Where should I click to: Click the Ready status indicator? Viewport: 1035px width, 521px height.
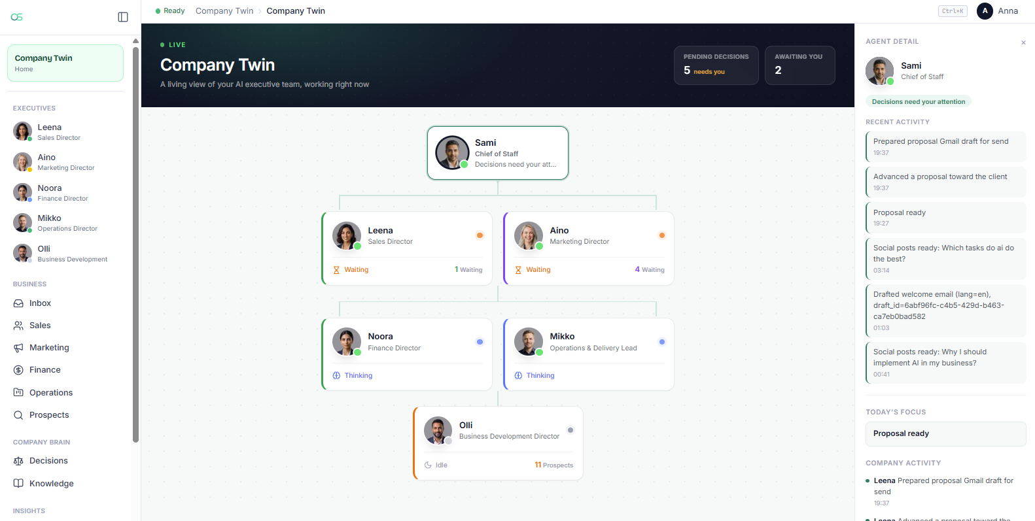(170, 11)
